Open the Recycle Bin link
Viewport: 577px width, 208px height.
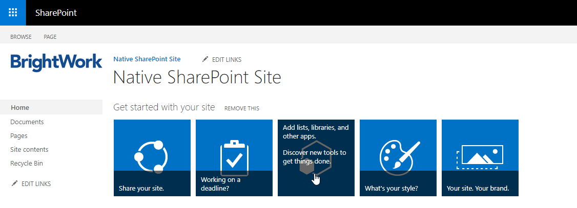(27, 164)
